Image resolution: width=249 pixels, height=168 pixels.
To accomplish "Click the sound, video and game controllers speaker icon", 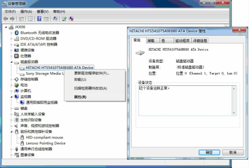I will 16,126.
